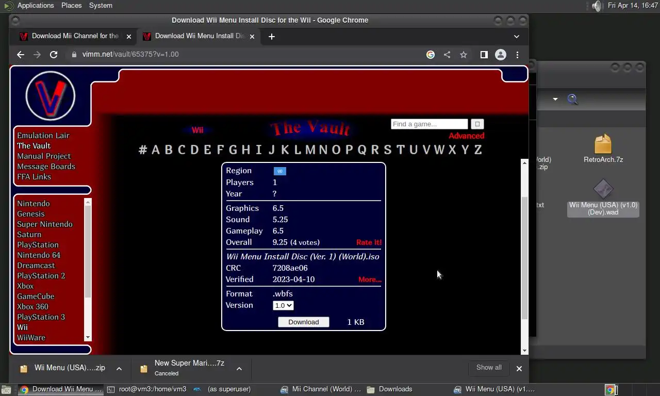The image size is (660, 396).
Task: Toggle Chrome side panel icon
Action: [484, 54]
